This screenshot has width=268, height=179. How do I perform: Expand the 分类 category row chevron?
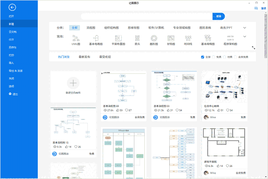pyautogui.click(x=245, y=28)
